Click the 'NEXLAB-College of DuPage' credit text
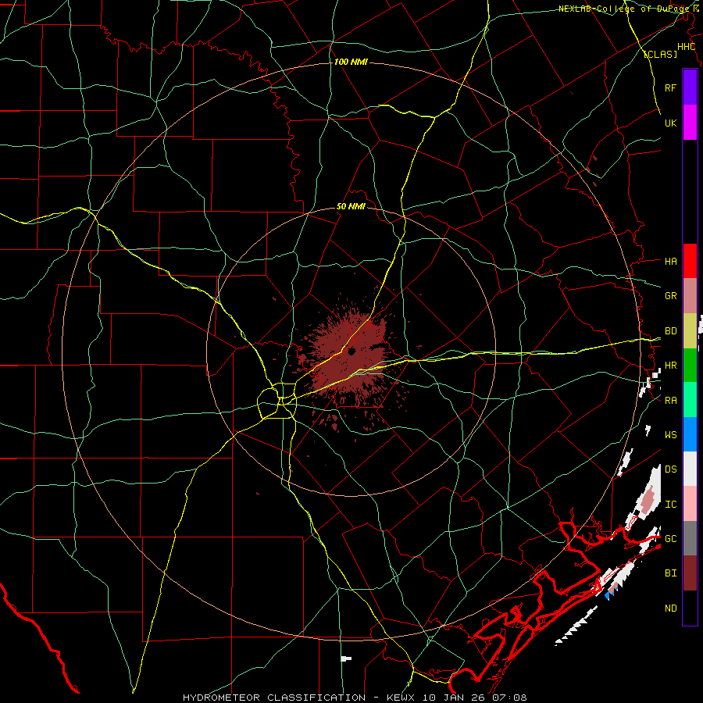This screenshot has width=703, height=703. [x=623, y=9]
